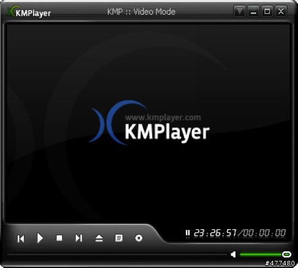This screenshot has height=268, width=298.
Task: Mute audio using the speaker icon
Action: [x=233, y=254]
